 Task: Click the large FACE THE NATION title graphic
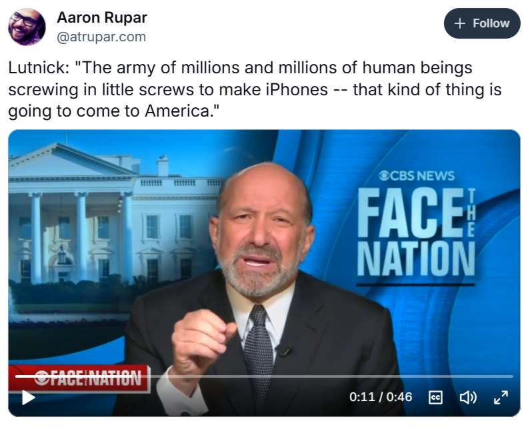point(416,232)
